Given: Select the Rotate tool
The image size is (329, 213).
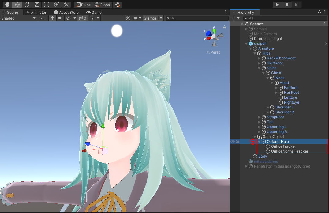Looking at the screenshot, I should [27, 4].
